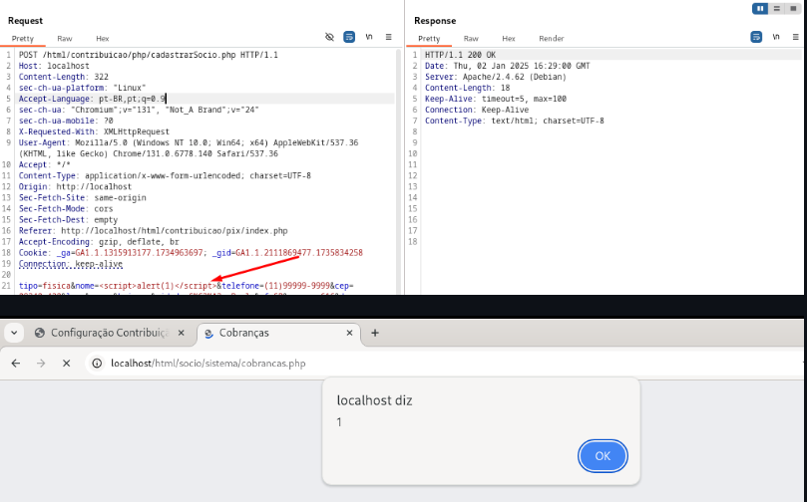
Task: Switch to Request Pretty tab
Action: coord(23,39)
